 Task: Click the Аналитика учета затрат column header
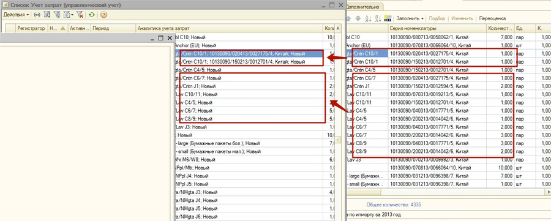(x=229, y=28)
